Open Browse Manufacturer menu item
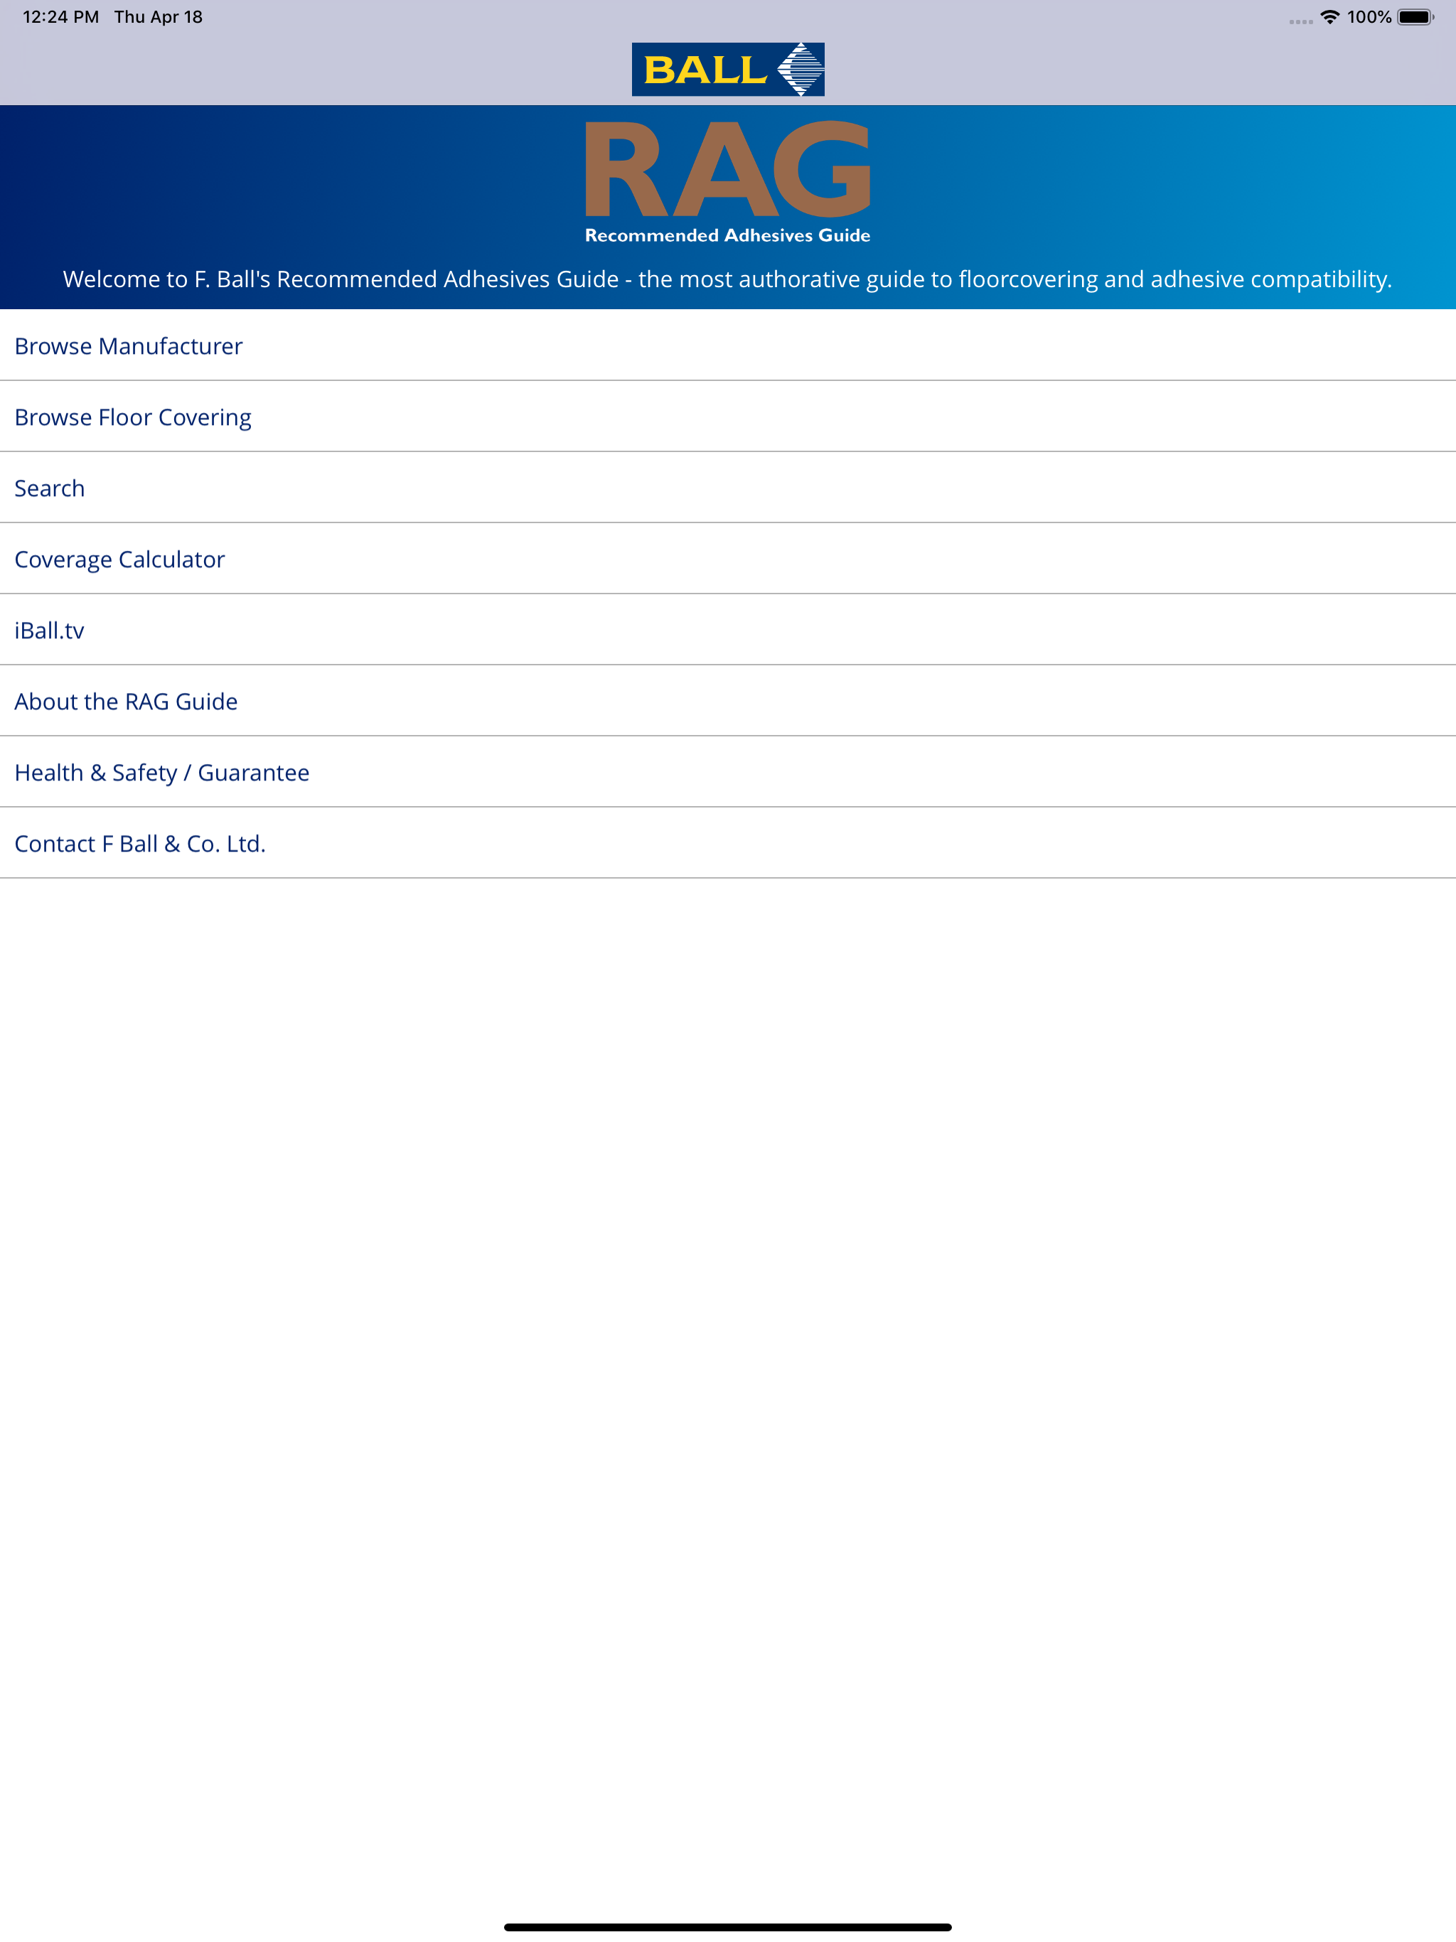1456x1942 pixels. click(x=728, y=345)
